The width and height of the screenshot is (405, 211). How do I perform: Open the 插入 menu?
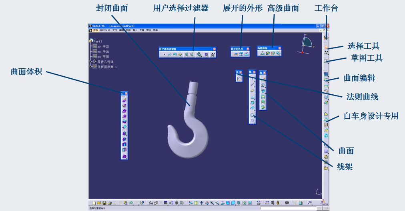[x=135, y=30]
